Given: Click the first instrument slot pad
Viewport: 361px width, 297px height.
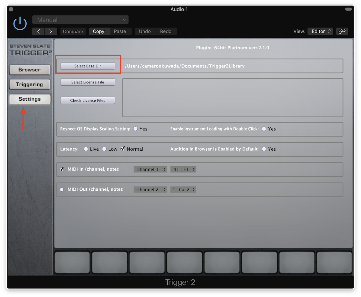Looking at the screenshot, I should 72,262.
